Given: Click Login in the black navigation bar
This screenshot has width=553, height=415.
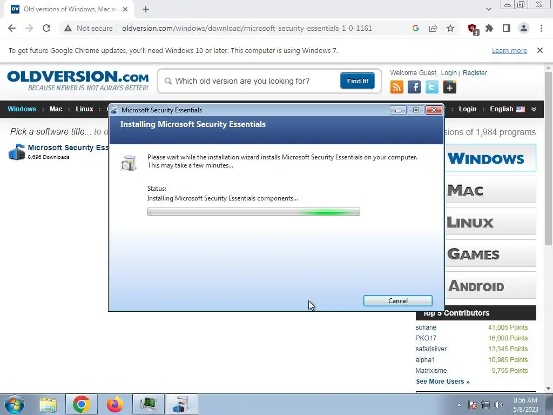Looking at the screenshot, I should (468, 109).
